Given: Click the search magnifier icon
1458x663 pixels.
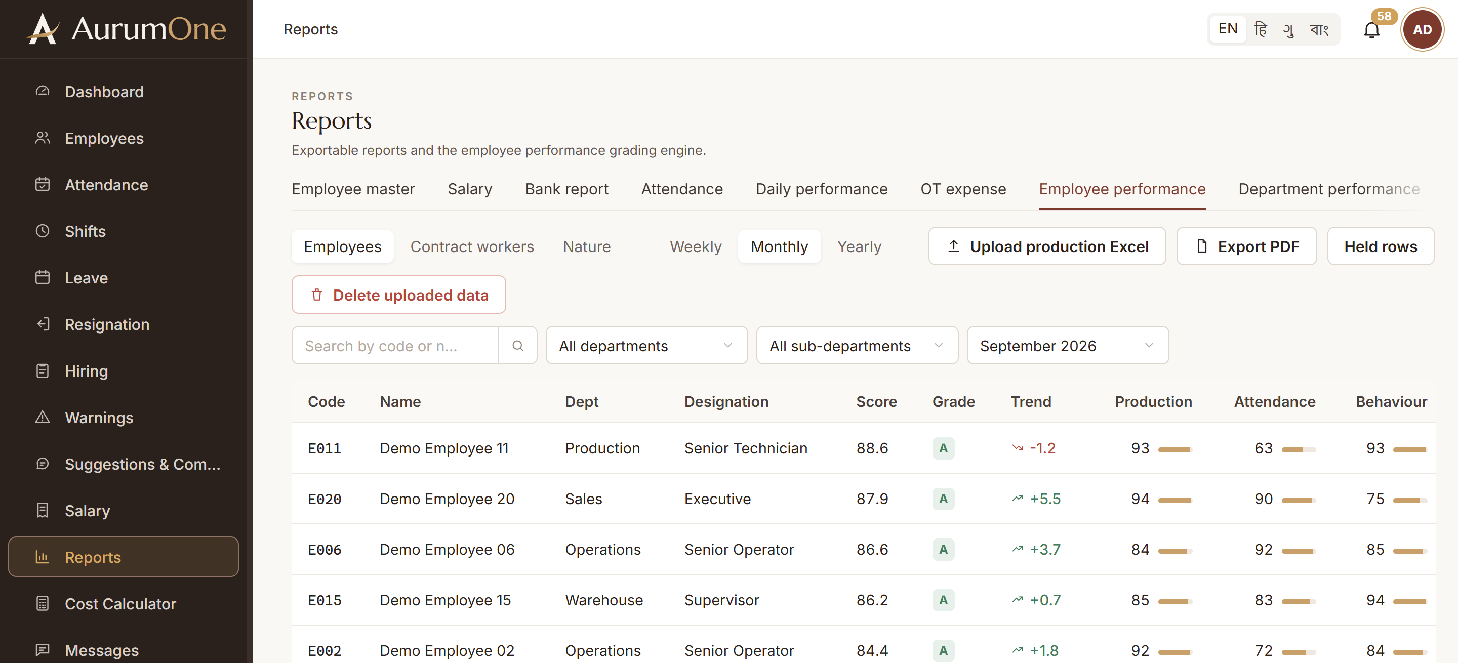Looking at the screenshot, I should [517, 345].
